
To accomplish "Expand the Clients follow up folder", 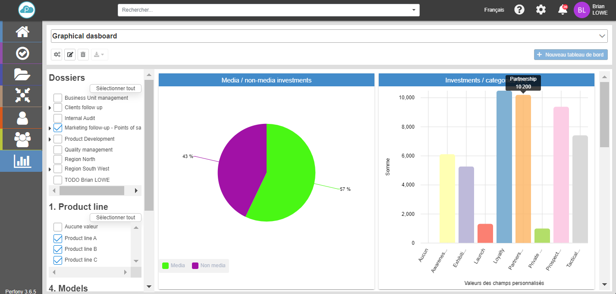I will (x=50, y=108).
